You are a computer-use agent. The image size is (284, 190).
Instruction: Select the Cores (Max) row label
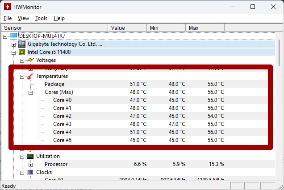59,92
